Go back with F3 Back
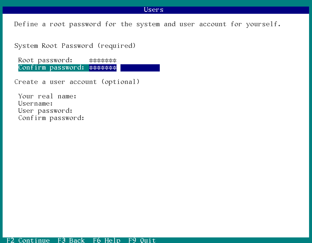This screenshot has width=312, height=243. coord(71,240)
